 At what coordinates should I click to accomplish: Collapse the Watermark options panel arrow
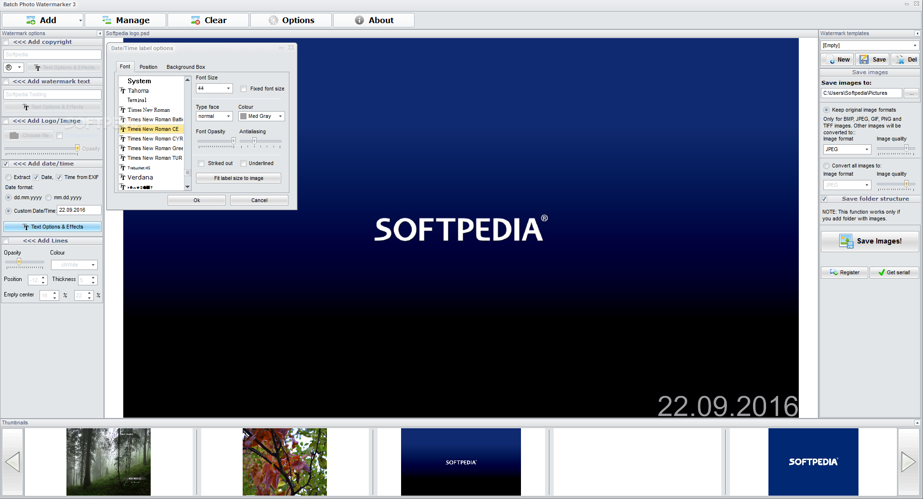pyautogui.click(x=100, y=34)
